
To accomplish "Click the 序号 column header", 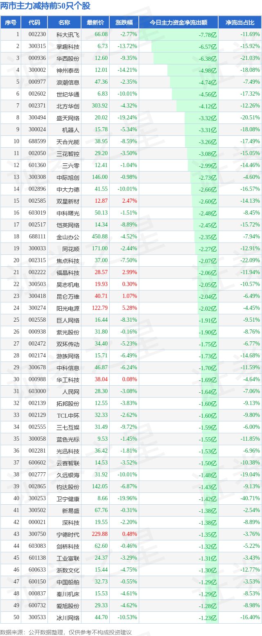I will (11, 23).
